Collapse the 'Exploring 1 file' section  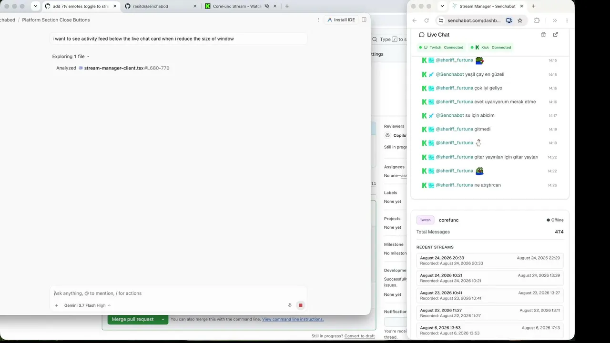pos(71,57)
